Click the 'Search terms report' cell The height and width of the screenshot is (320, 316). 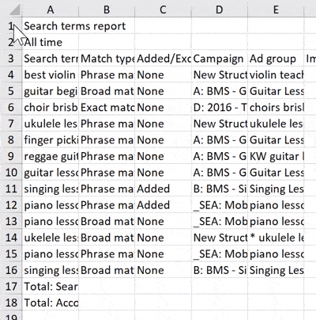click(x=75, y=26)
